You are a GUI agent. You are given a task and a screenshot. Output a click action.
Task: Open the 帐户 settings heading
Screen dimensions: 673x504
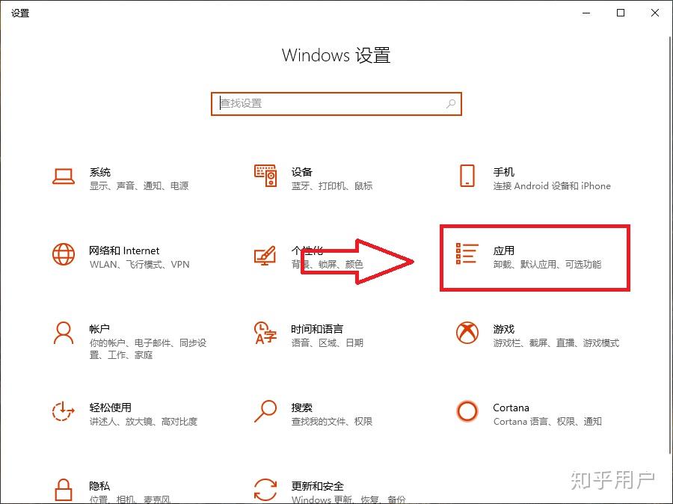(99, 329)
